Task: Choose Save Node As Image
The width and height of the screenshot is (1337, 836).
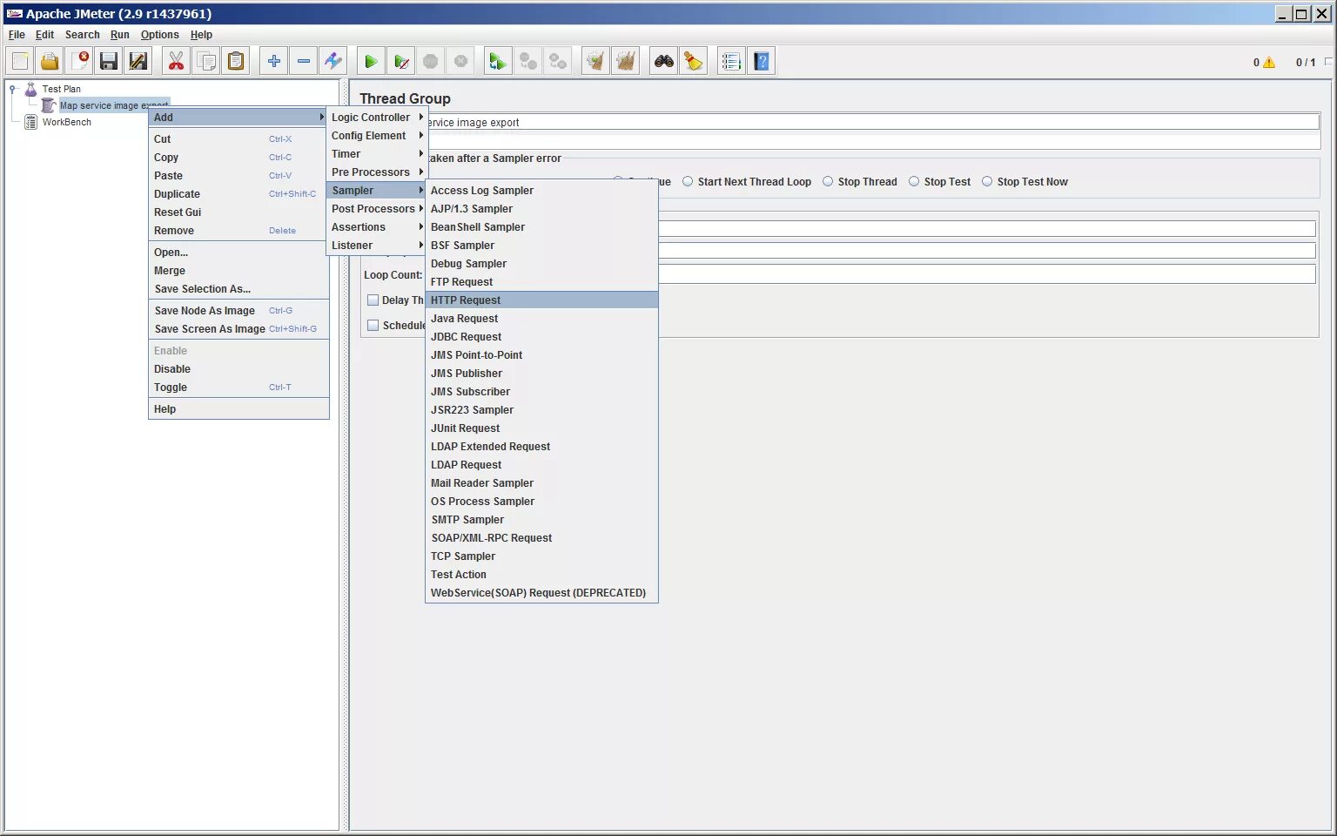Action: tap(239, 310)
